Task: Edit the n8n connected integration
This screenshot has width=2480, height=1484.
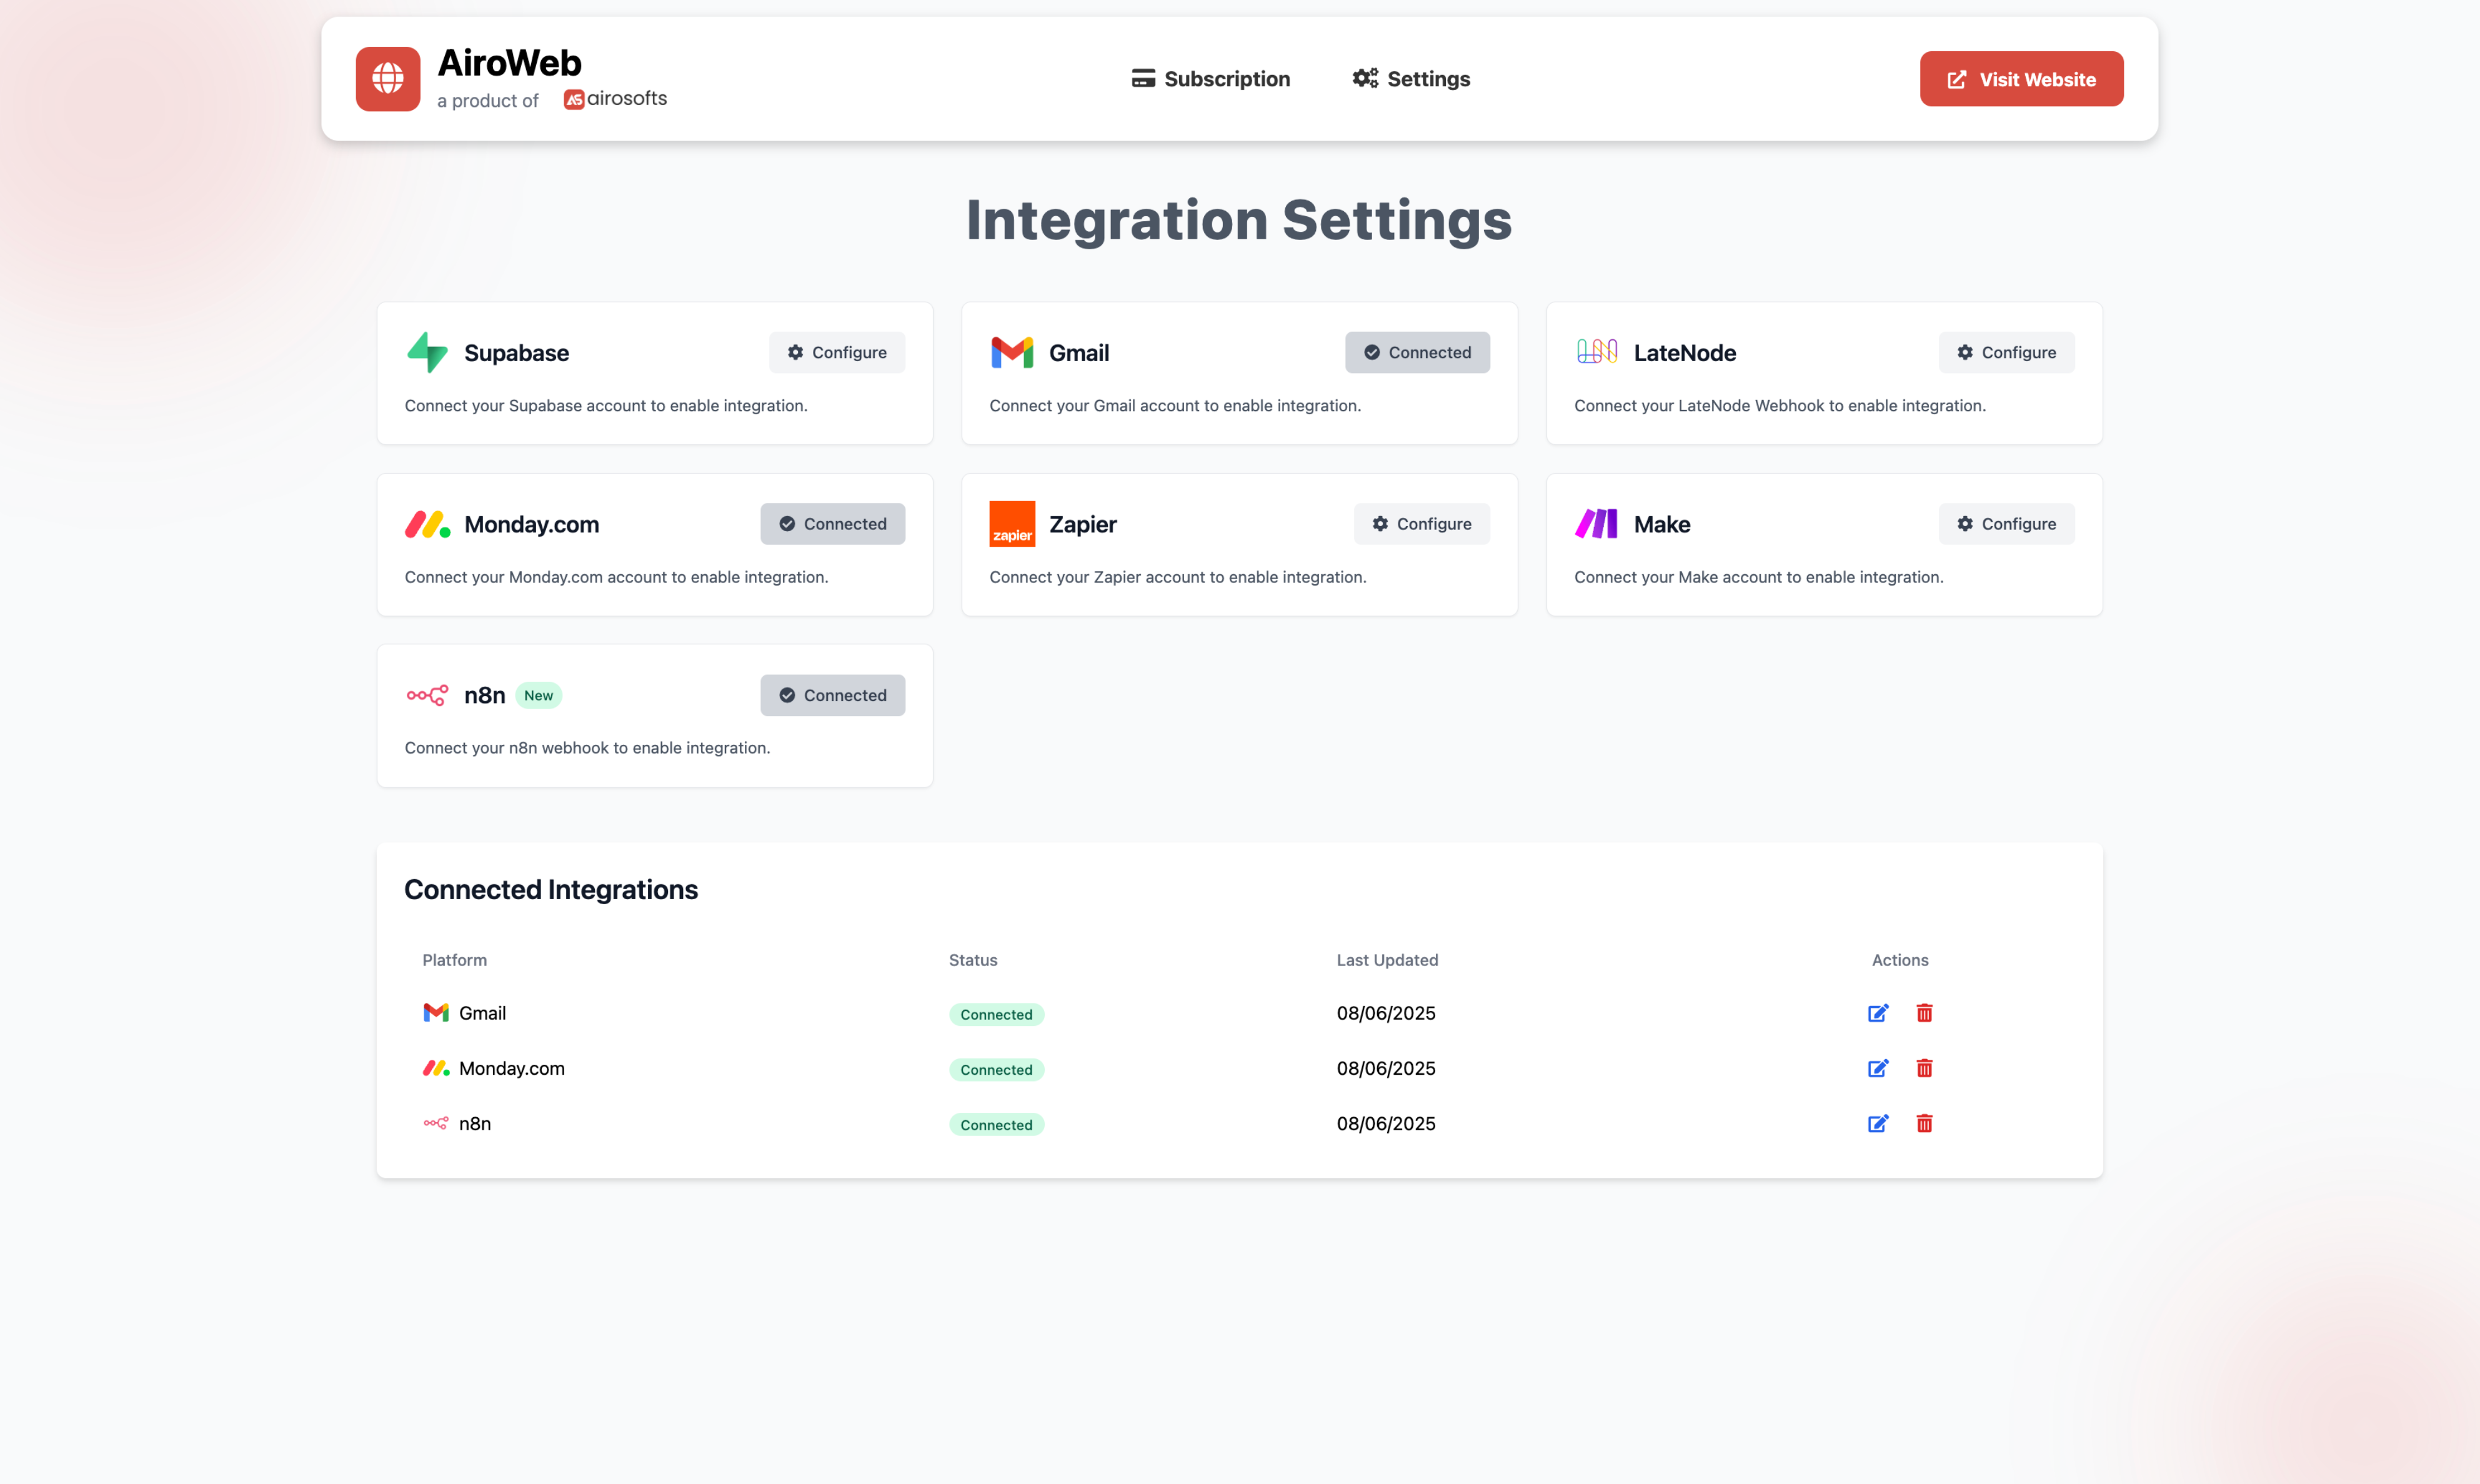Action: coord(1878,1123)
